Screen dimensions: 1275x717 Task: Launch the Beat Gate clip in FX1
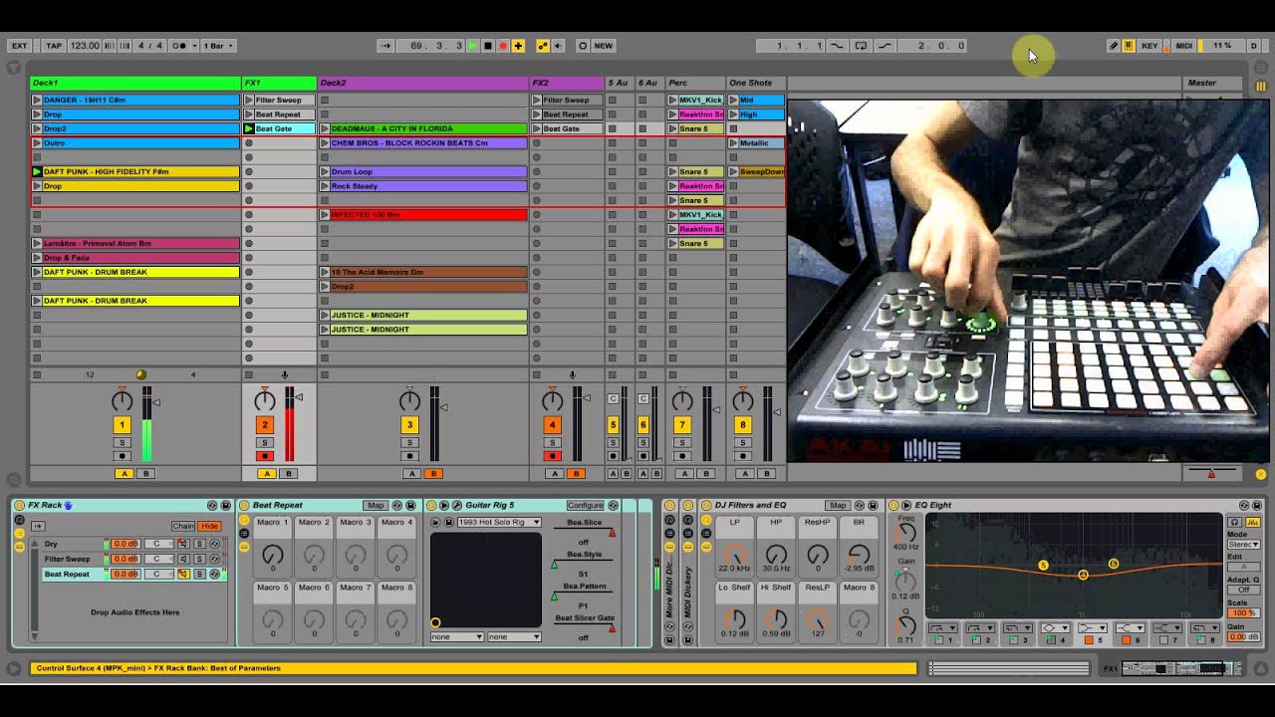click(x=249, y=129)
